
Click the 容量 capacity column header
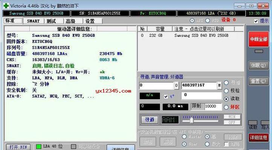click(160, 29)
